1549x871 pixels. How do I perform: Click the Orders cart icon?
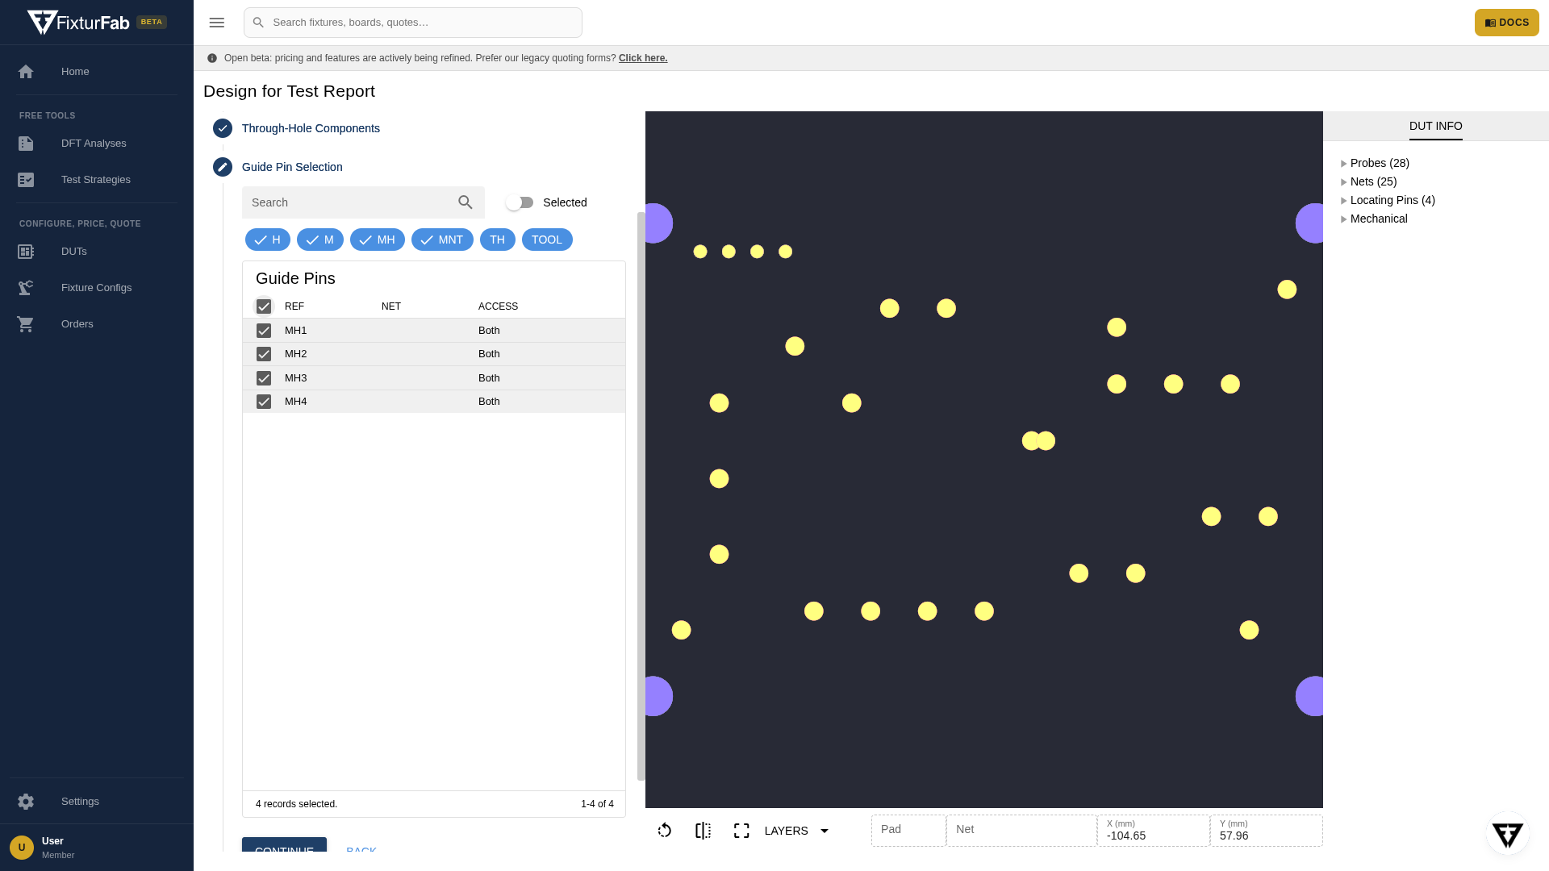click(x=26, y=324)
